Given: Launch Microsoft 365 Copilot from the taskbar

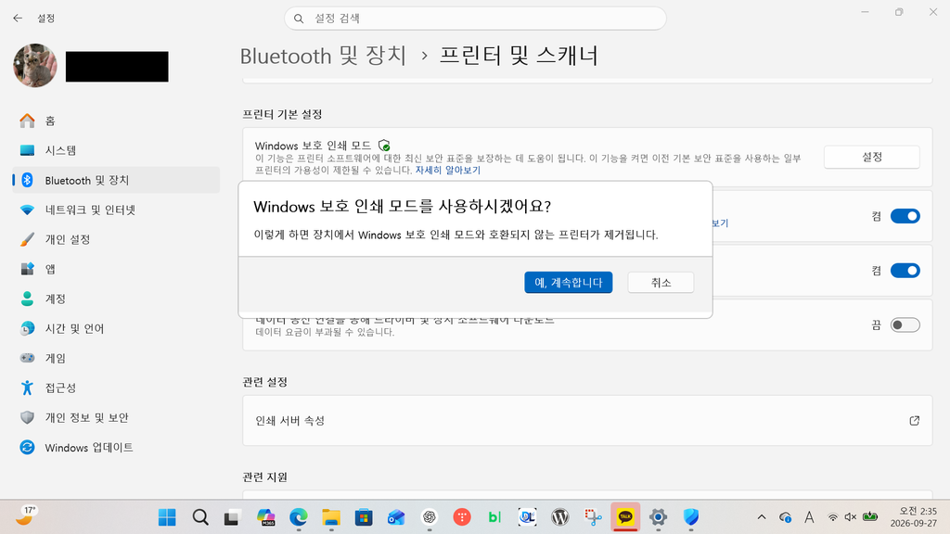Looking at the screenshot, I should pyautogui.click(x=266, y=517).
